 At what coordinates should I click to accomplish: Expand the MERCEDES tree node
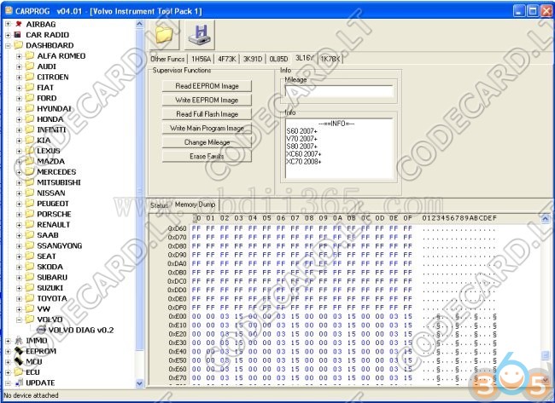pos(19,172)
